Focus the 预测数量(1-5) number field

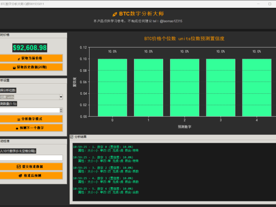29,110
